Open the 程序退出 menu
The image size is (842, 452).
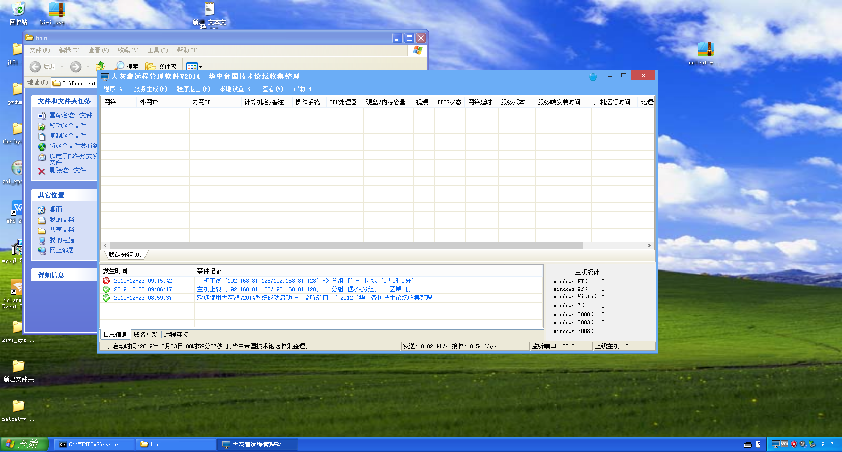[193, 89]
